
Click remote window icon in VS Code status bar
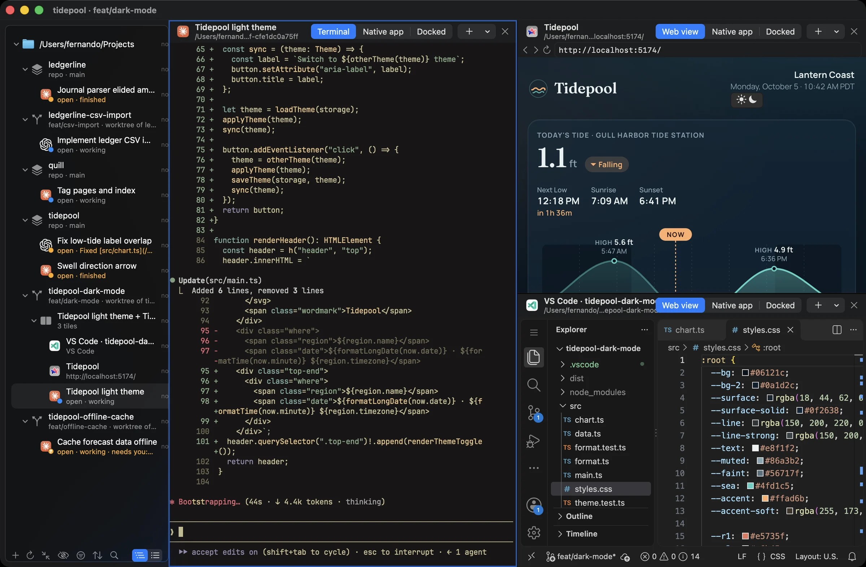(532, 557)
